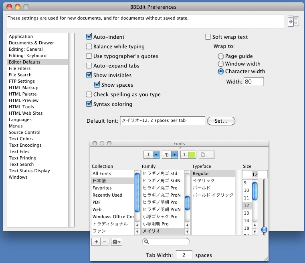The width and height of the screenshot is (305, 263).
Task: Open the gear action menu in Fonts panel
Action: pos(116,242)
